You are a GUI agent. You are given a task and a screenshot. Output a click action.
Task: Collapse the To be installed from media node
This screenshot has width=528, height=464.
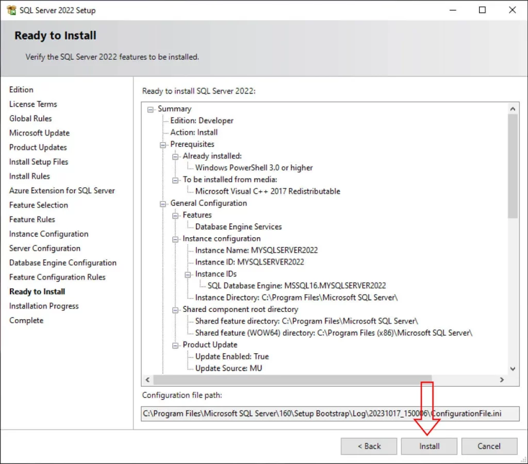point(175,179)
